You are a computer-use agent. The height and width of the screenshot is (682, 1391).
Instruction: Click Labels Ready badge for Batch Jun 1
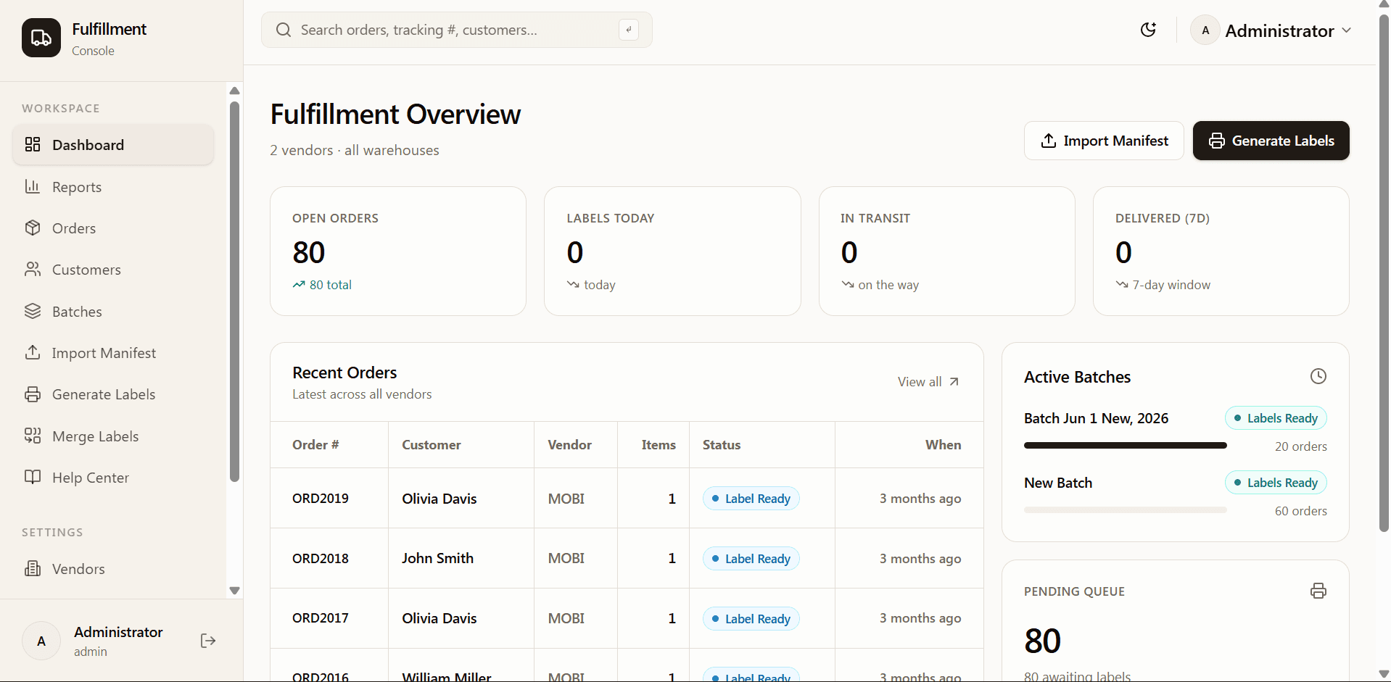coord(1276,418)
